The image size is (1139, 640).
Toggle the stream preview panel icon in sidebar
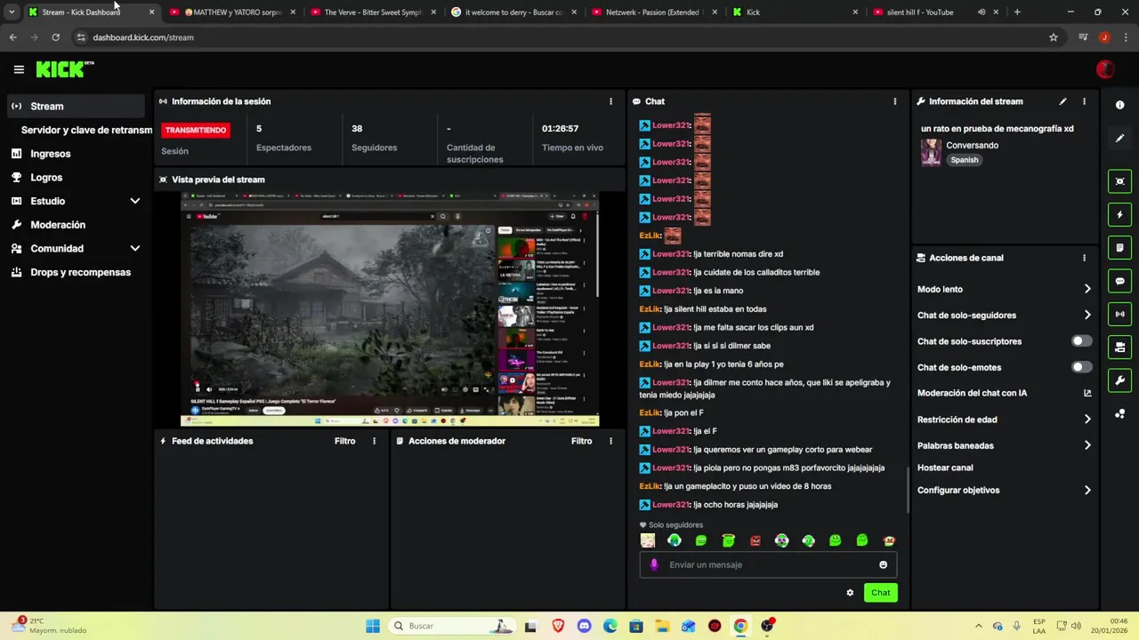(x=1119, y=181)
